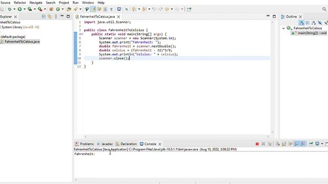Open the Refactor menu
This screenshot has width=328, height=184.
[20, 3]
